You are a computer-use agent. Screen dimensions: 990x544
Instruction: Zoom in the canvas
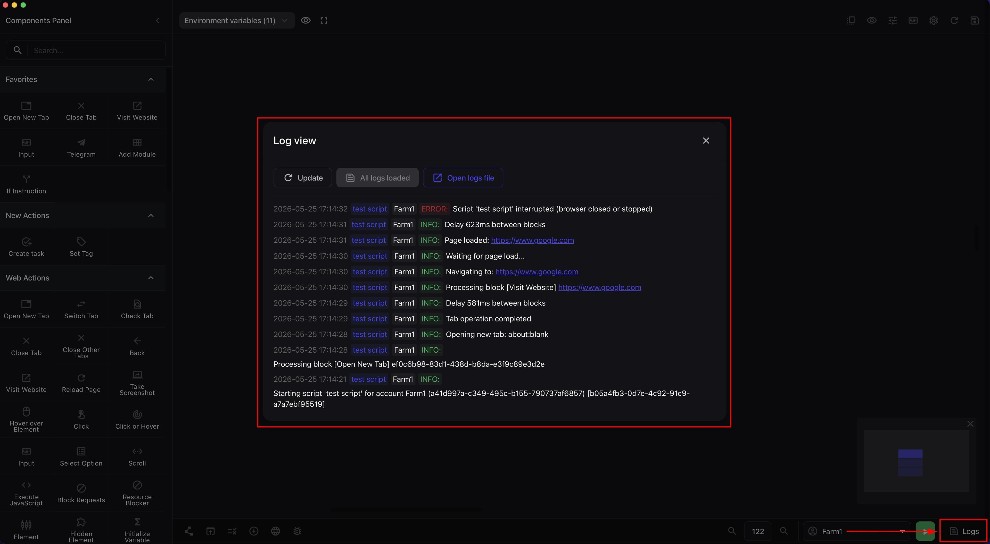pyautogui.click(x=784, y=531)
